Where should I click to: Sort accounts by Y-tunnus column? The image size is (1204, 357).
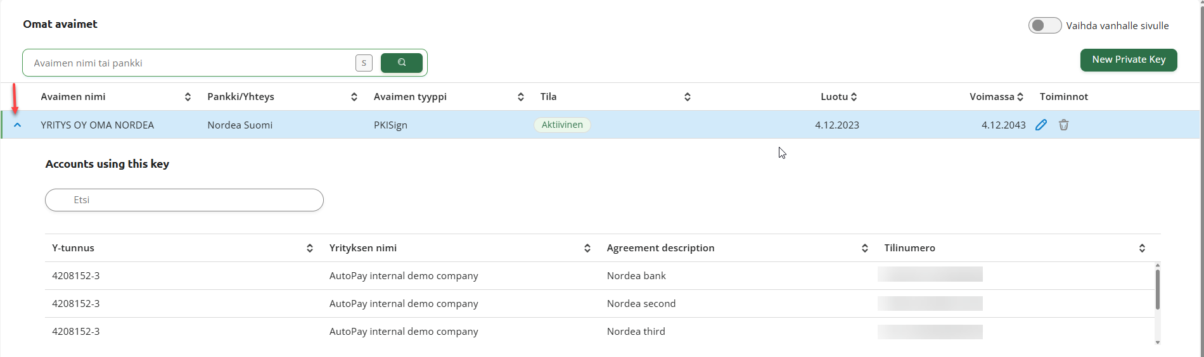tap(309, 248)
